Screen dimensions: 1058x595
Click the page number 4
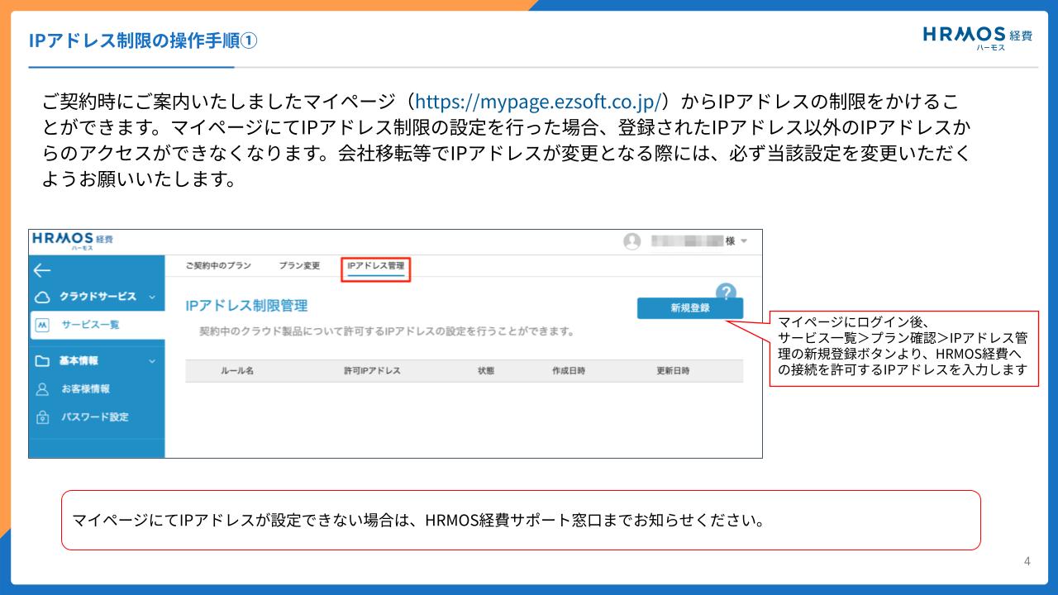1027,562
